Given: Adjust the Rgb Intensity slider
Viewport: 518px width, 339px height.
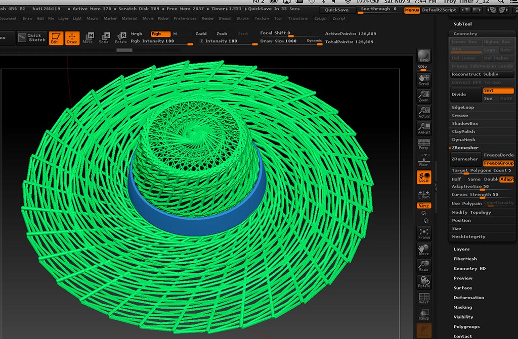Looking at the screenshot, I should (161, 41).
